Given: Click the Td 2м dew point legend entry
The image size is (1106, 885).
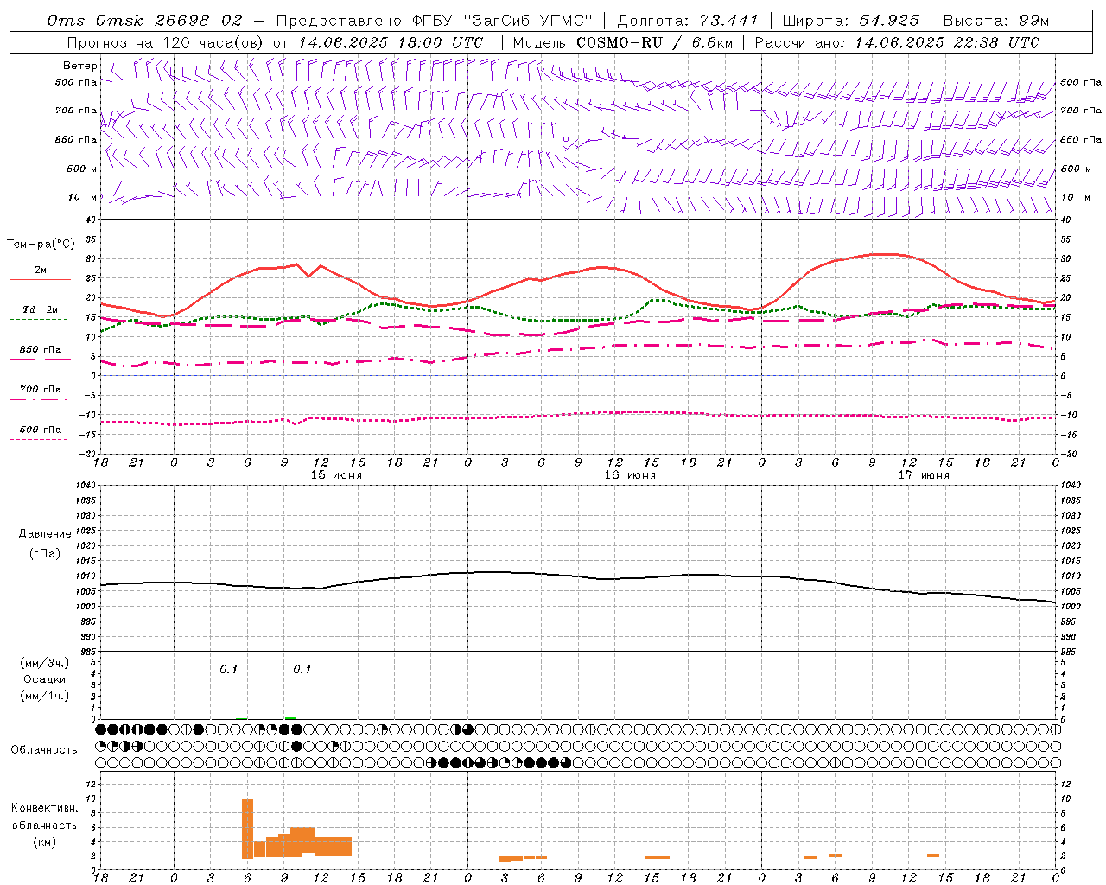Looking at the screenshot, I should (40, 309).
